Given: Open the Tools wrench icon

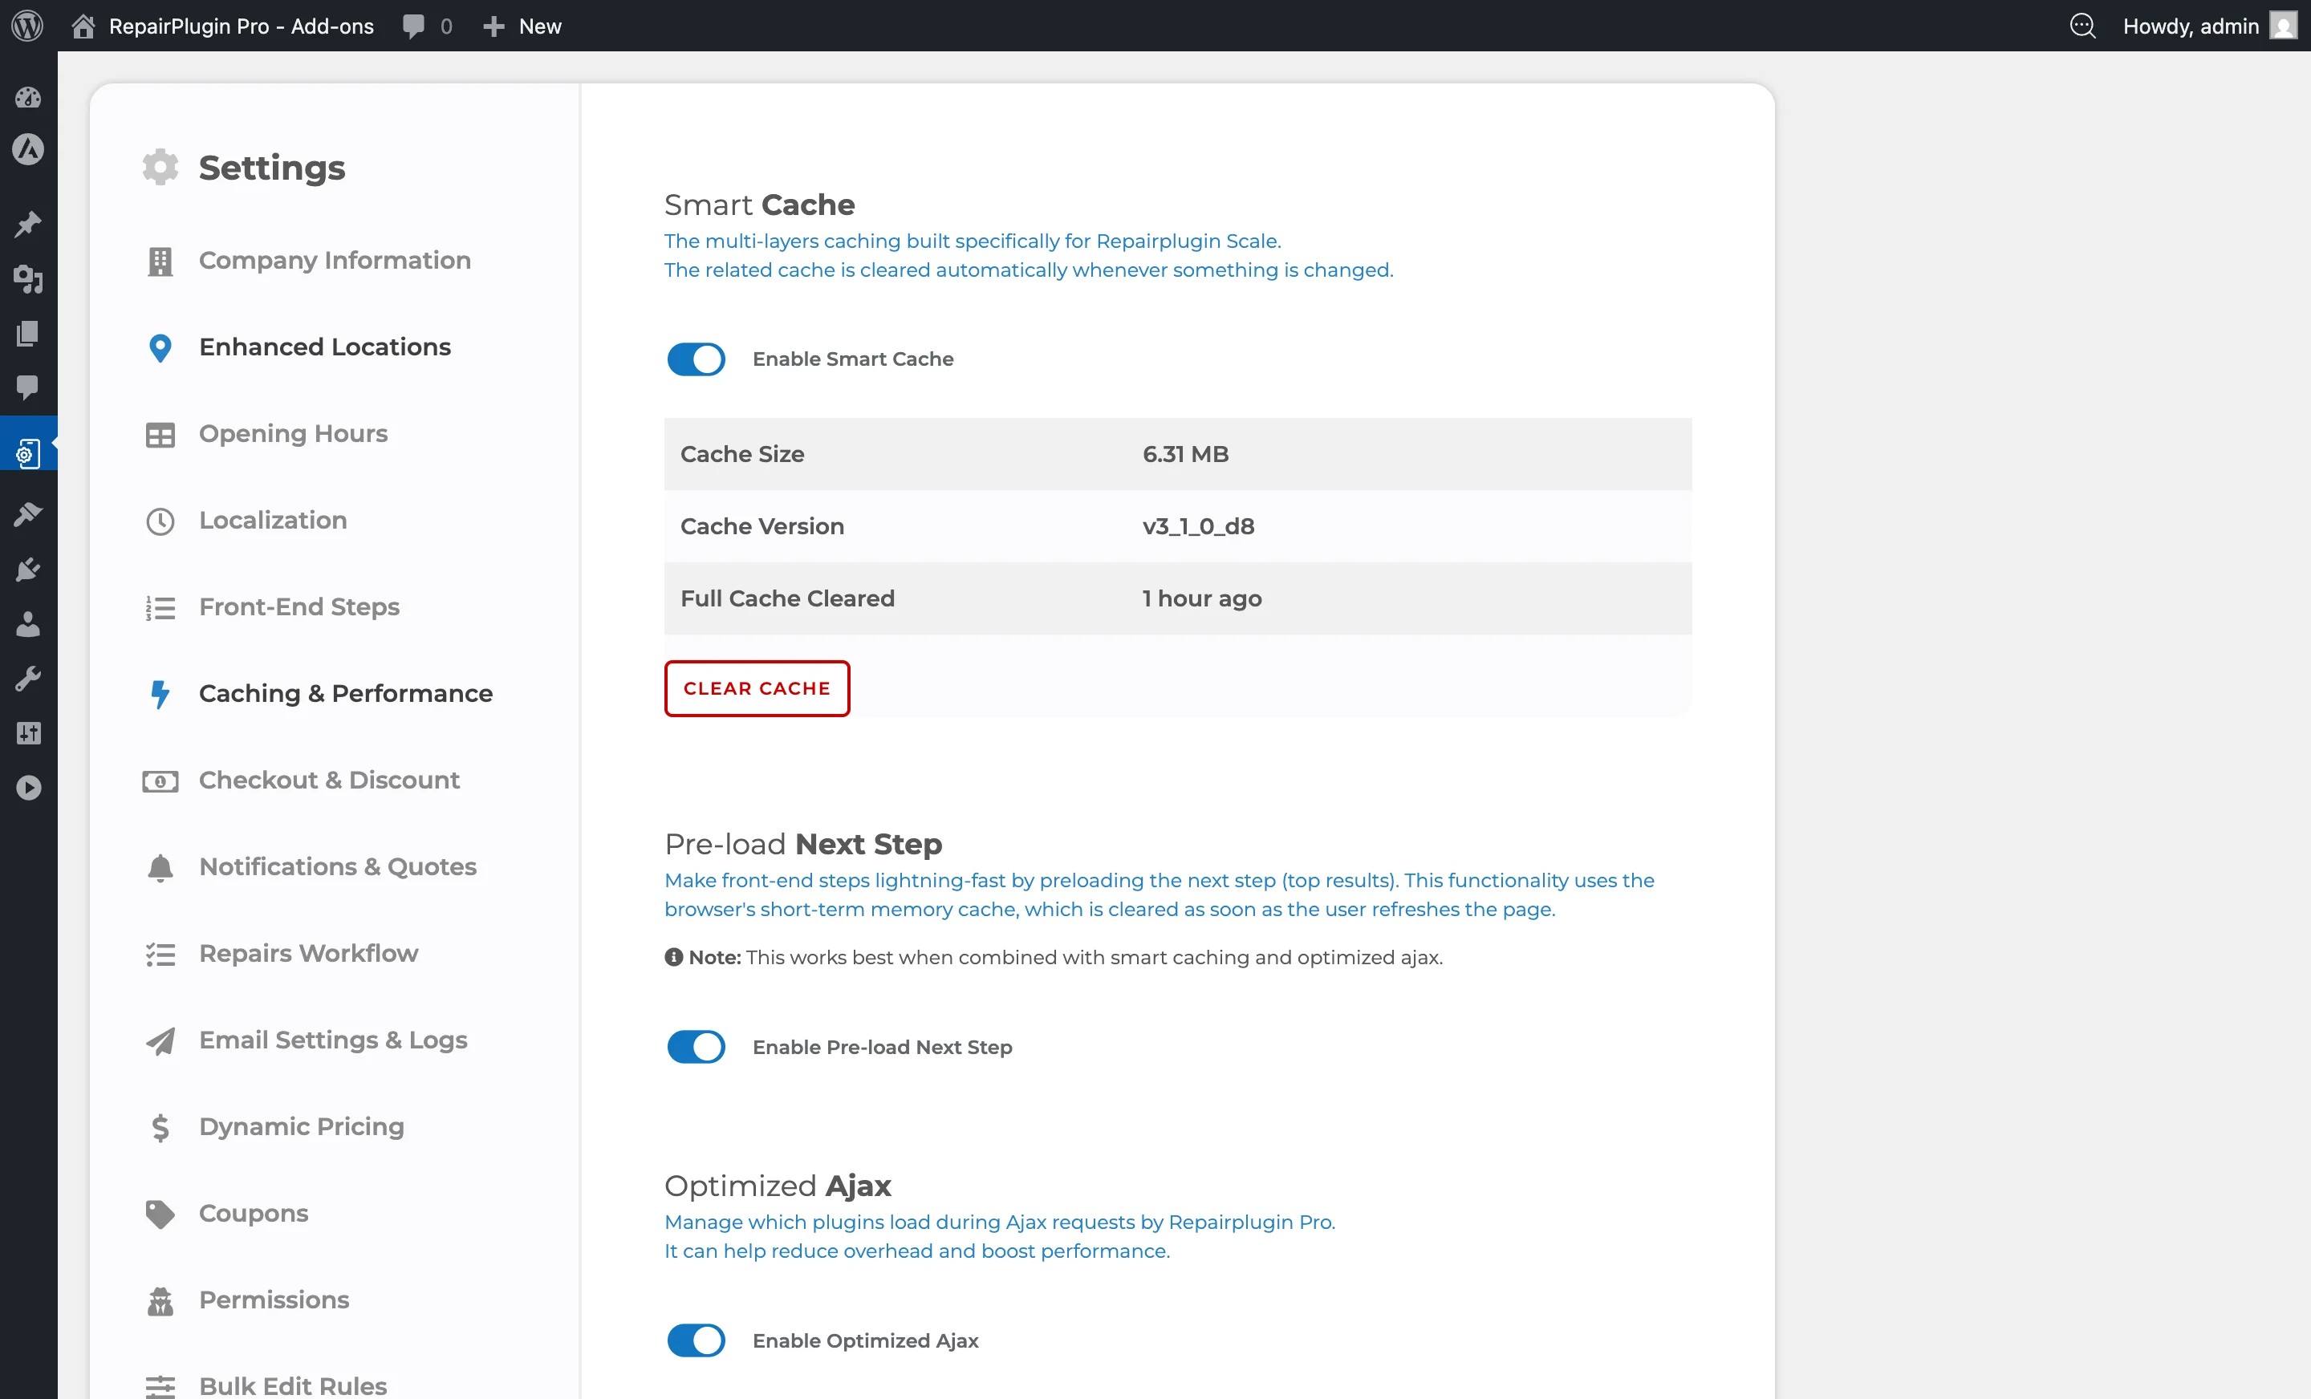Looking at the screenshot, I should 28,678.
